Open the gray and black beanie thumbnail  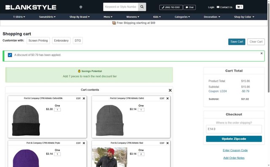point(26,120)
